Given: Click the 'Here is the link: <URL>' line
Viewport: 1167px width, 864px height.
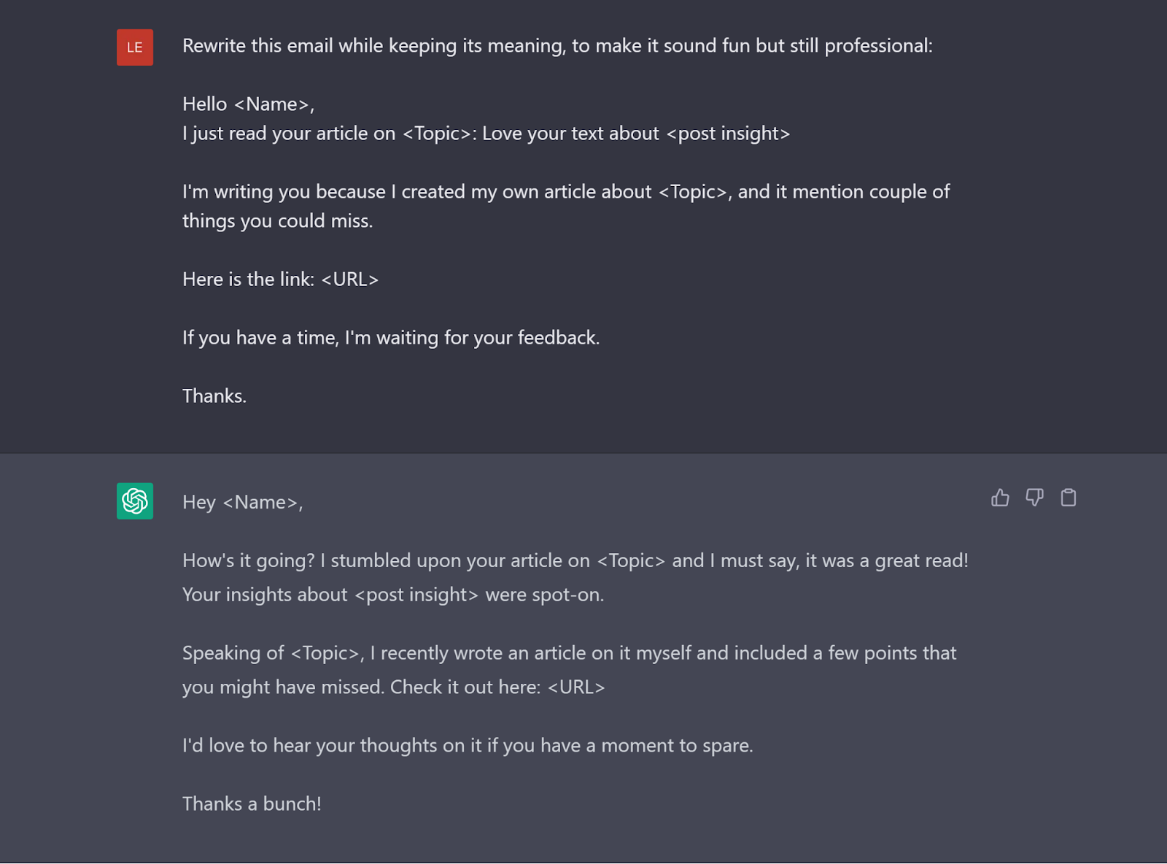Looking at the screenshot, I should coord(280,279).
